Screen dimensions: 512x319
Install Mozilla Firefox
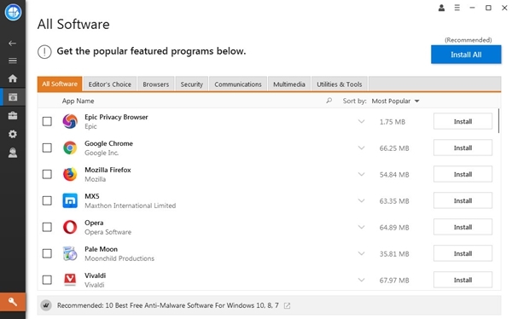pos(463,174)
